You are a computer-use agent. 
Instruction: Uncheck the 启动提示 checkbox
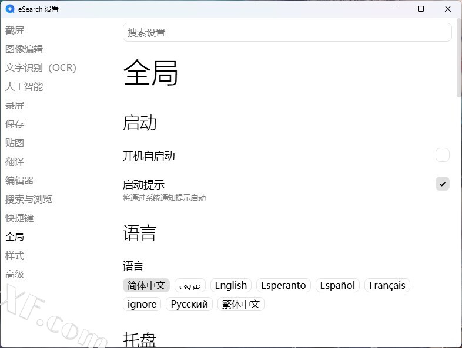coord(442,184)
